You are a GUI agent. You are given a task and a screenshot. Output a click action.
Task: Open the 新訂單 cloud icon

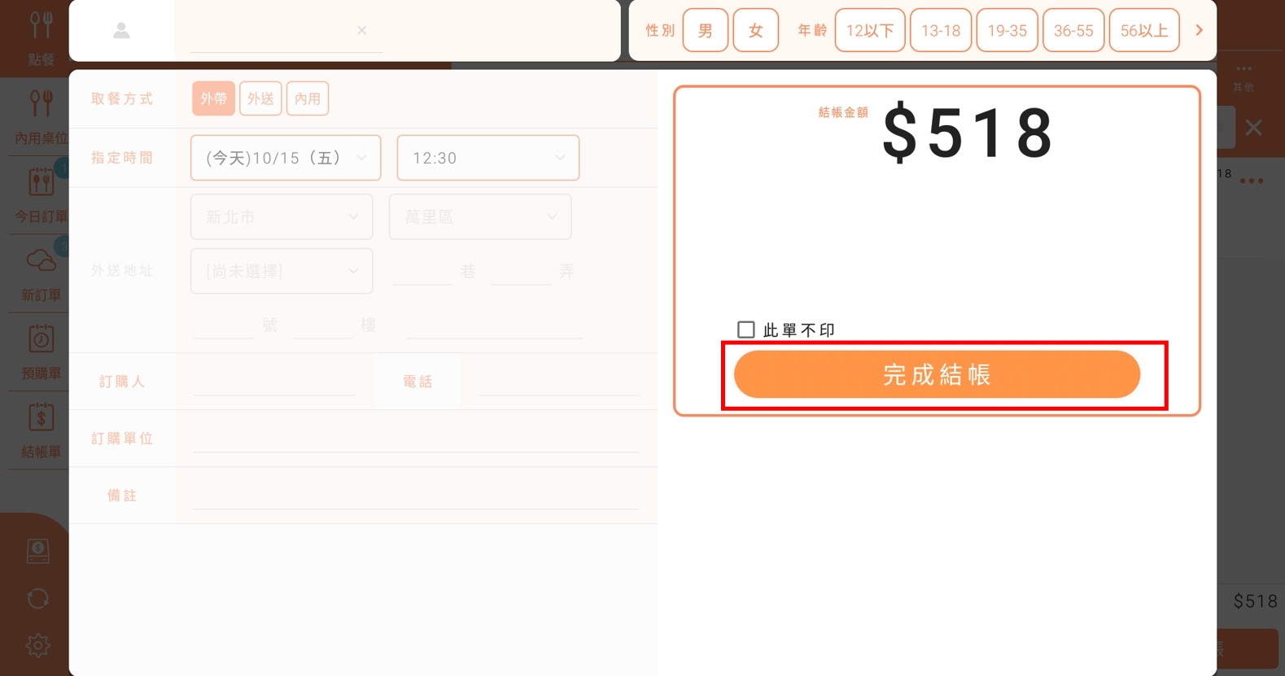41,261
